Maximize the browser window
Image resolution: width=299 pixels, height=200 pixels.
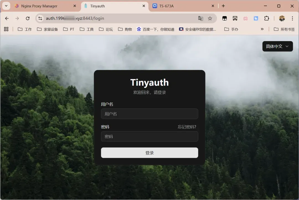[279, 6]
